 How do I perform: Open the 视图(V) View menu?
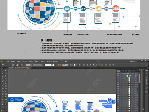point(43,61)
